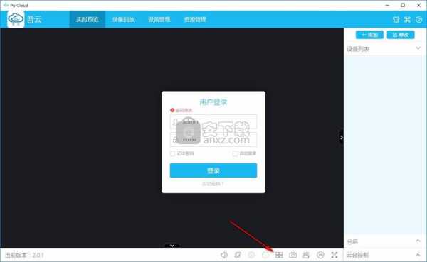This screenshot has height=262, width=427.
Task: Open the split-screen grid layout icon
Action: coord(279,255)
